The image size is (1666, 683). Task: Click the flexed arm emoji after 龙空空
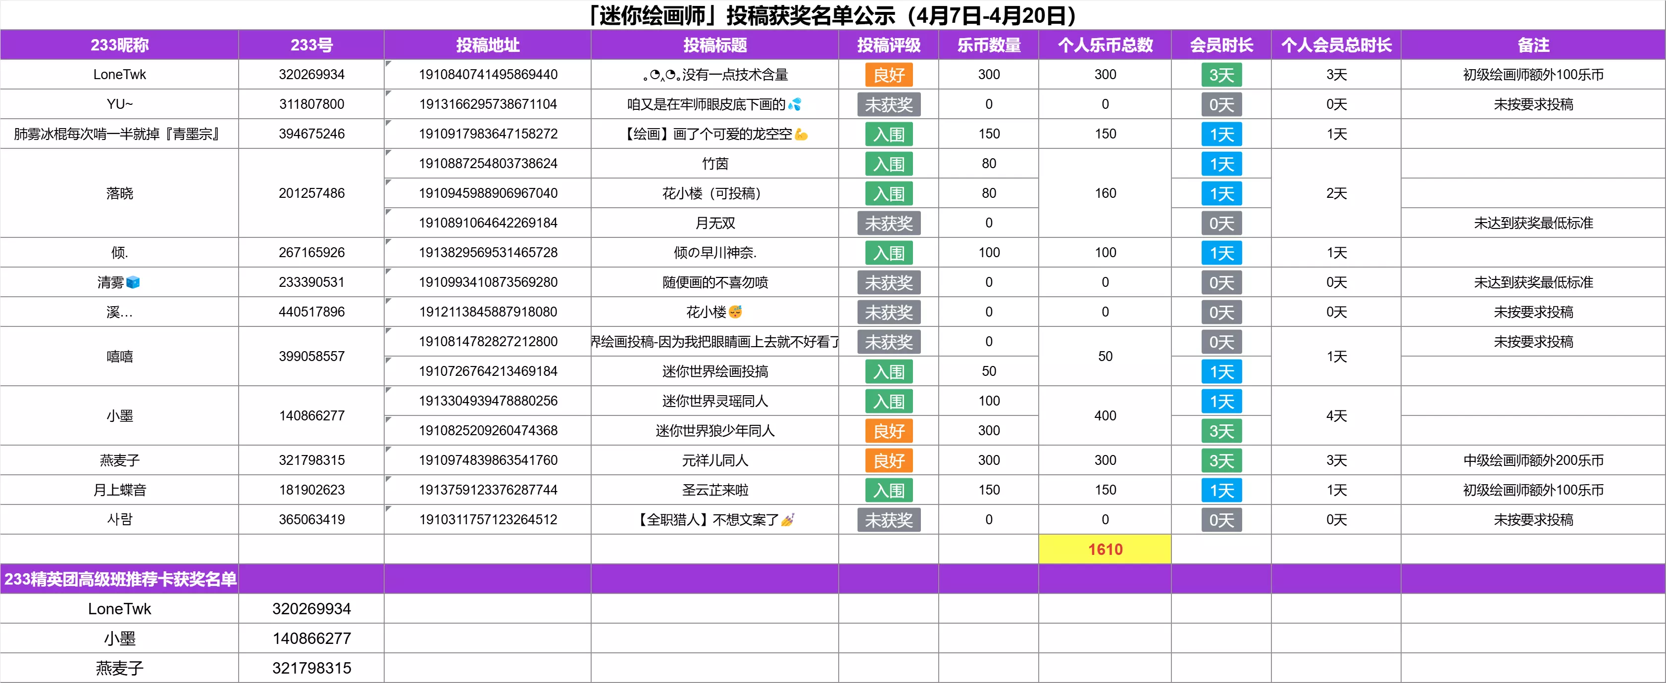pos(801,135)
